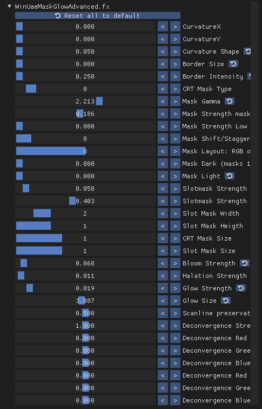Reset Curvature Shape to default icon
The height and width of the screenshot is (409, 262).
(x=247, y=51)
